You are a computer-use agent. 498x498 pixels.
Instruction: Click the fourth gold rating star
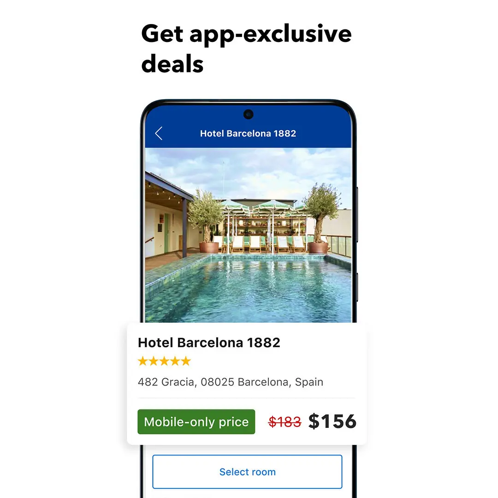pos(175,361)
